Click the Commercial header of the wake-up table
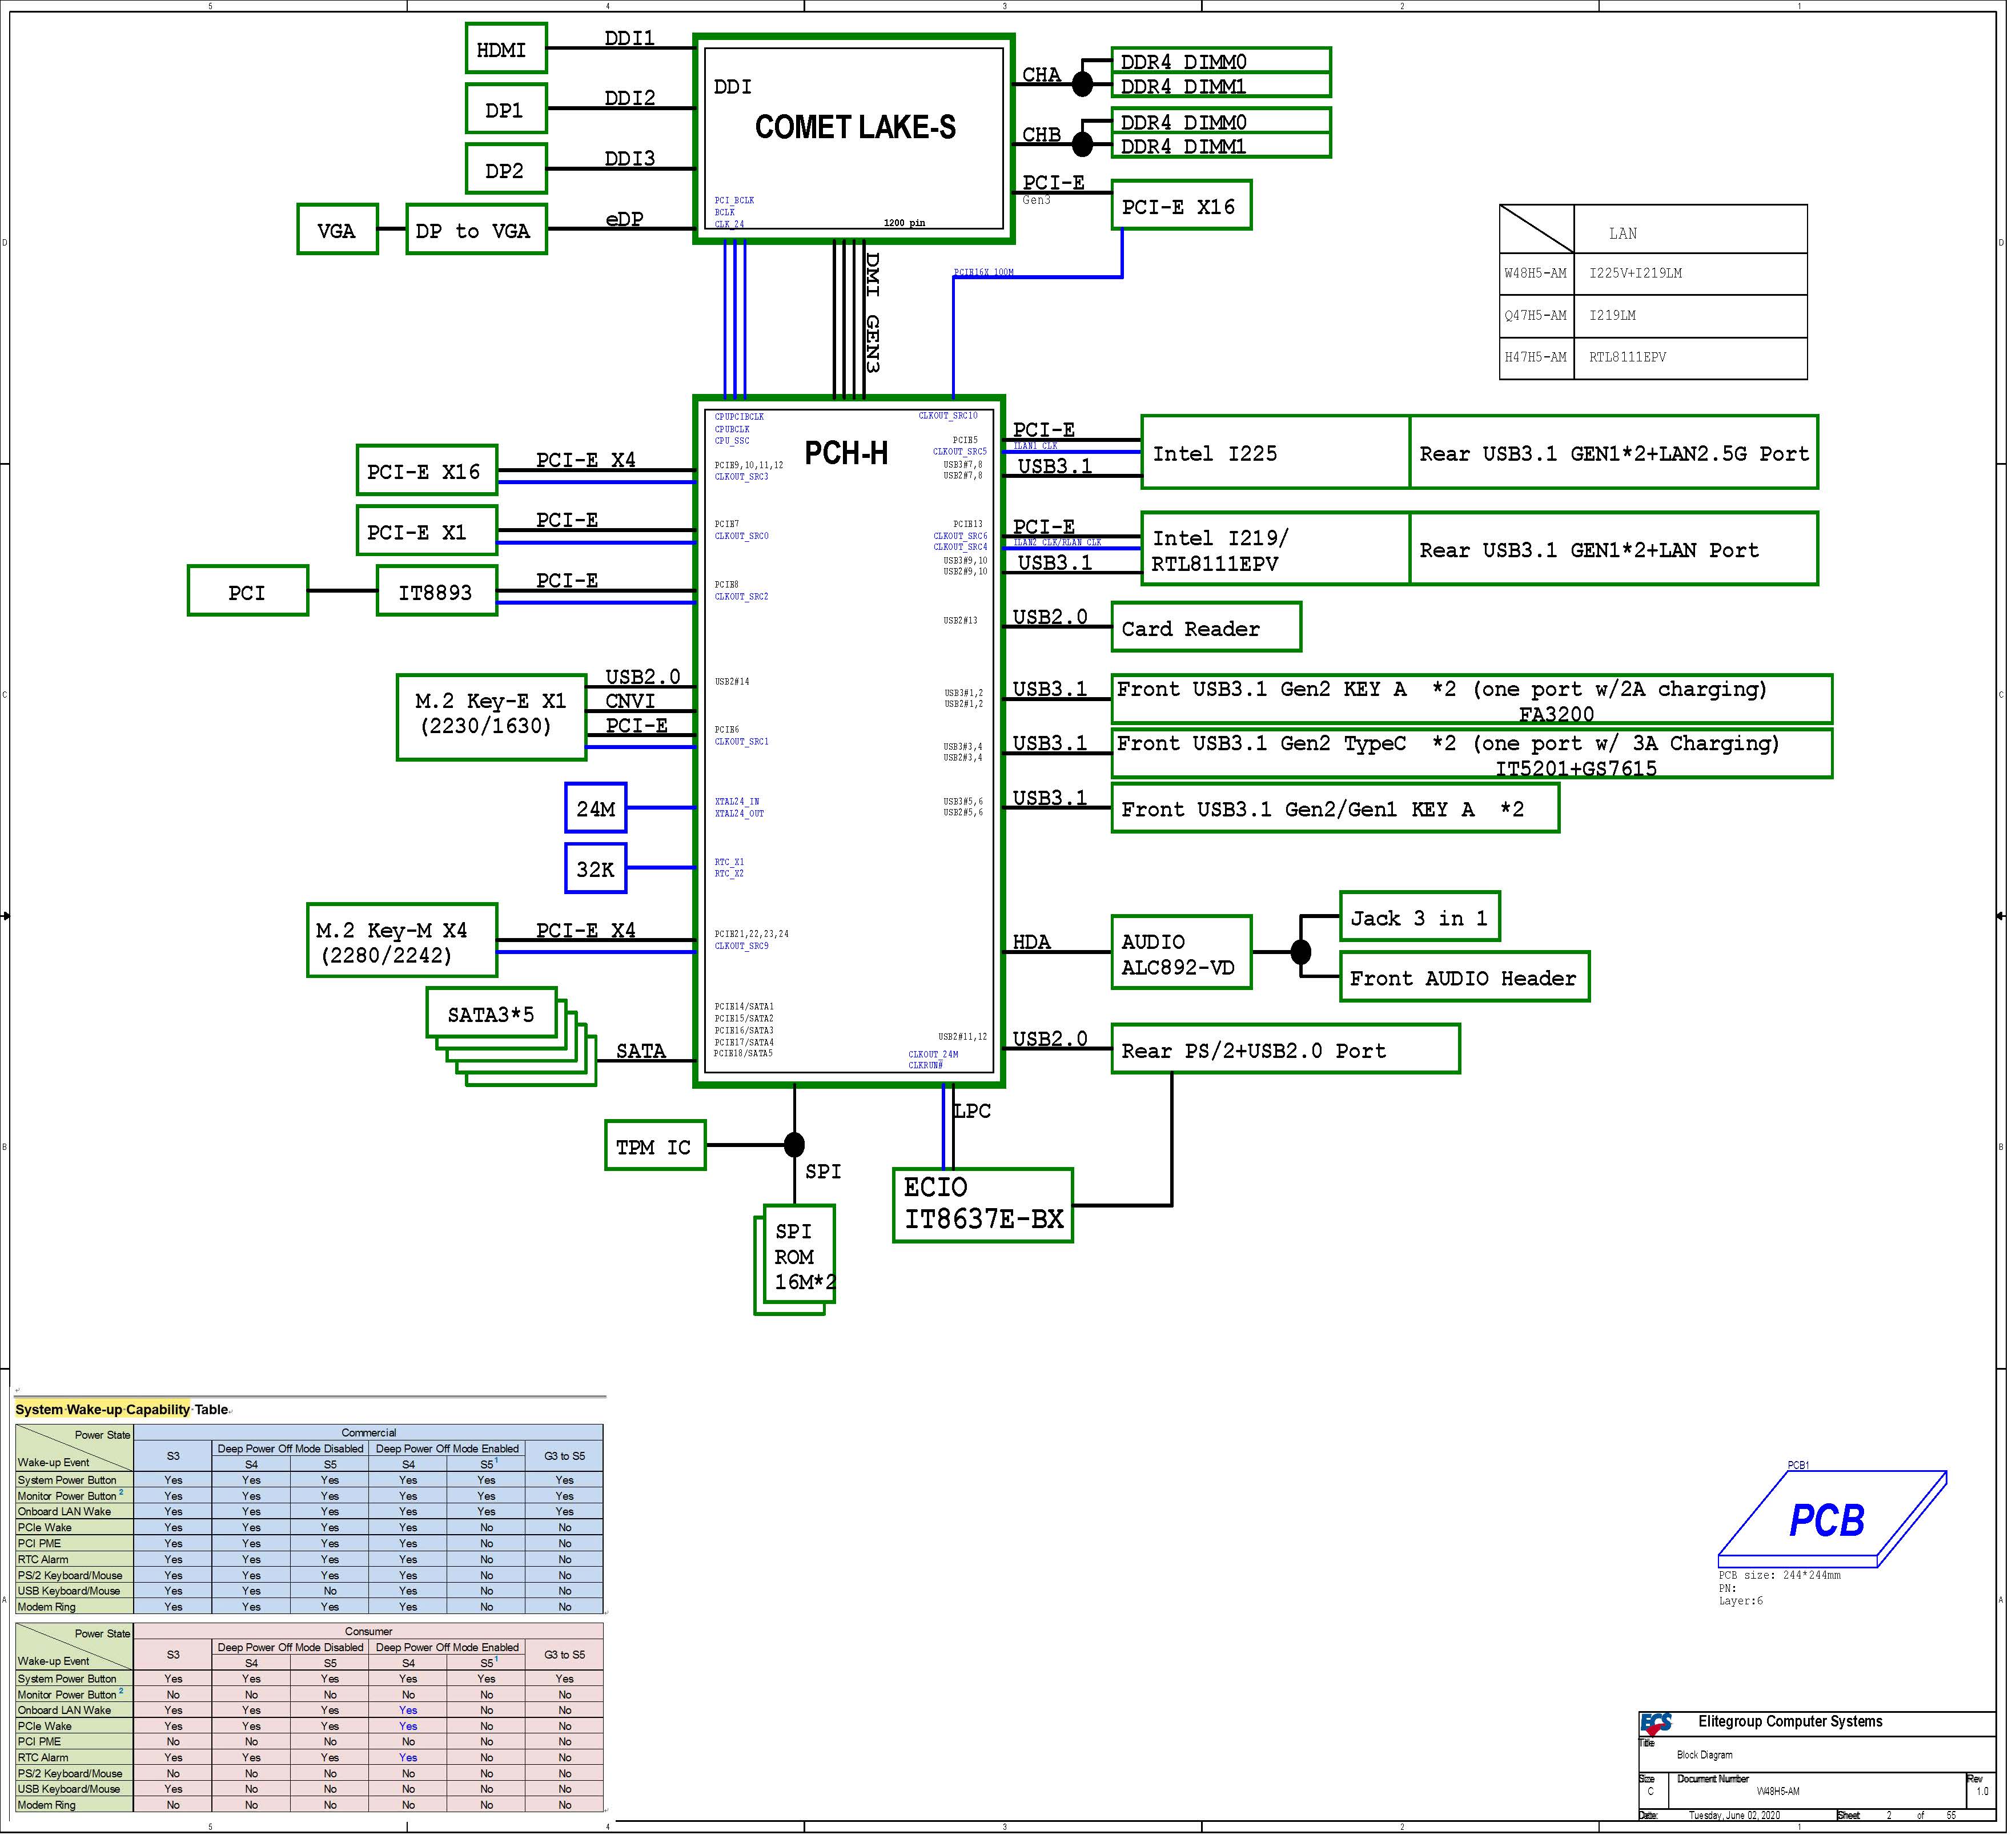This screenshot has height=1835, width=2016. 369,1432
